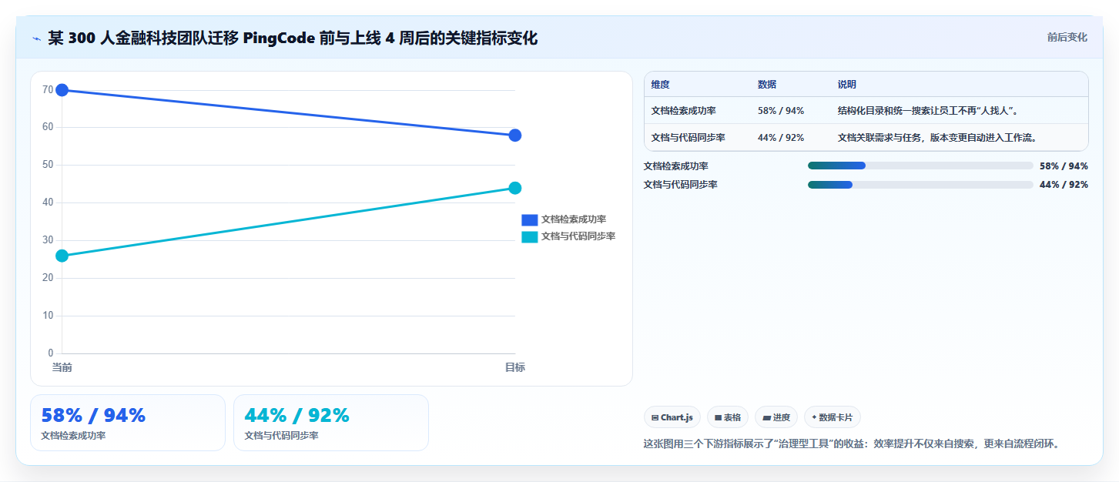
Task: Click table cell 文档与代码同步率
Action: 688,138
